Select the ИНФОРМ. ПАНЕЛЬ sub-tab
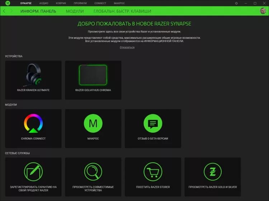The image size is (269, 201). tap(38, 11)
